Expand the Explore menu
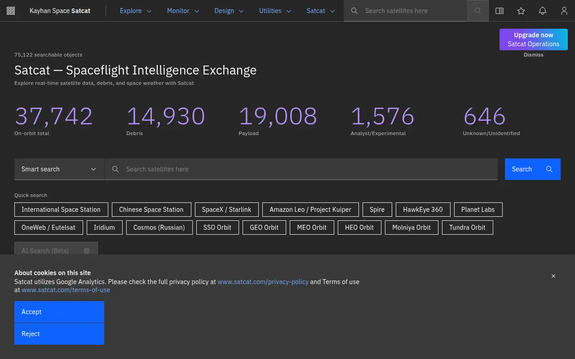The width and height of the screenshot is (575, 359). click(x=136, y=11)
